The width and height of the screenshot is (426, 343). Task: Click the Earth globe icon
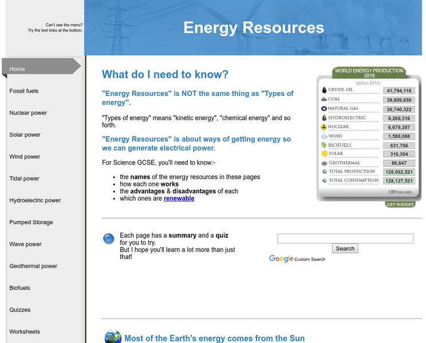(x=113, y=337)
